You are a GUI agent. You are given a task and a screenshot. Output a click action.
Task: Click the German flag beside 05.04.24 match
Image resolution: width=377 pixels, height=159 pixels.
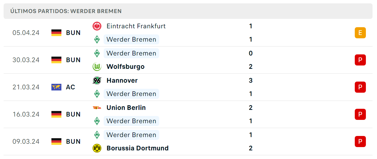56,33
